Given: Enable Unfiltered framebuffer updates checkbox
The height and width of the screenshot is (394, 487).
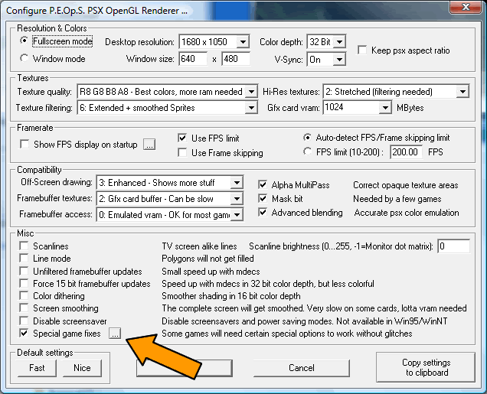Looking at the screenshot, I should [x=24, y=271].
